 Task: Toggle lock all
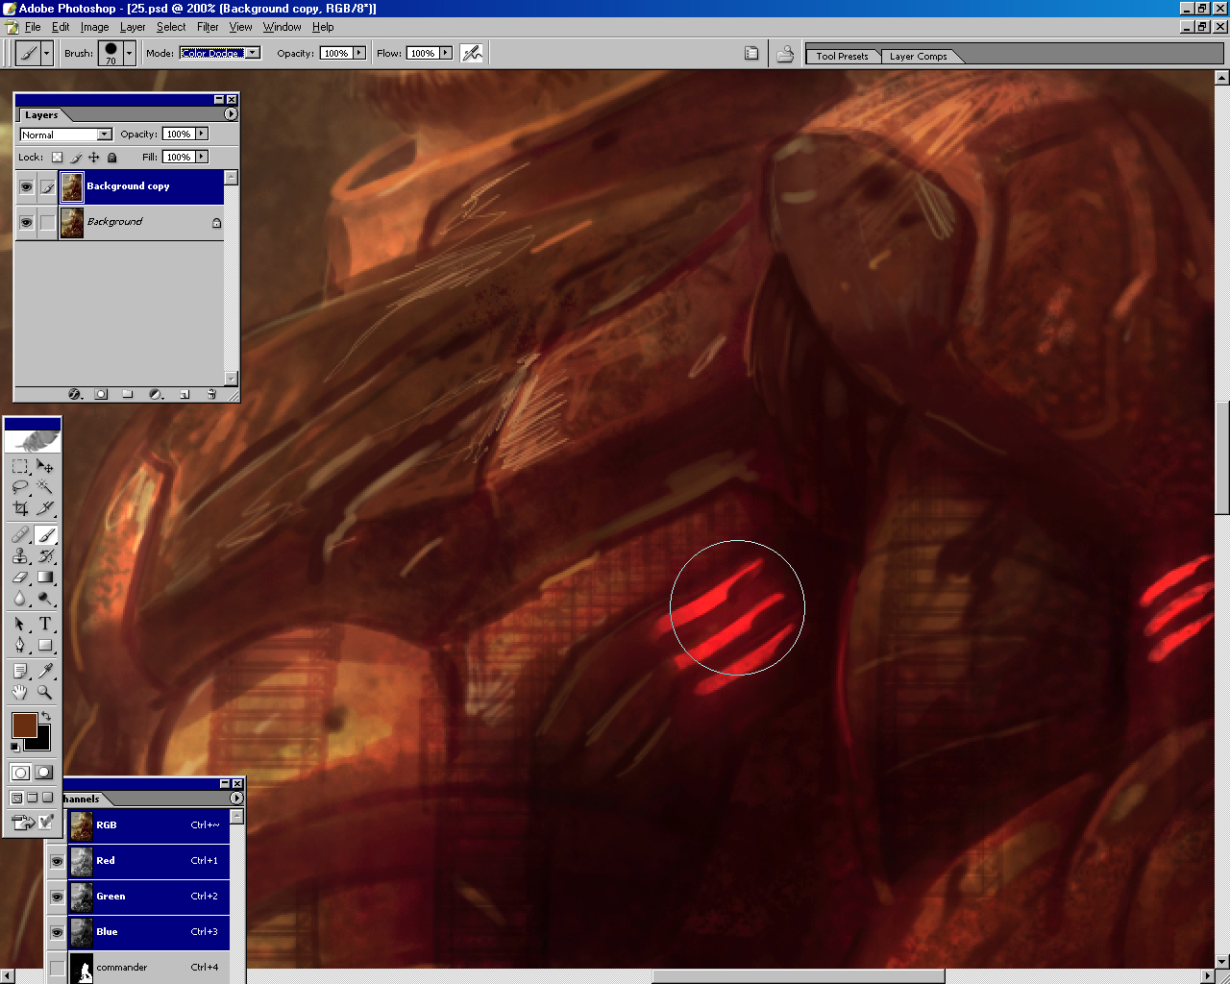click(112, 158)
